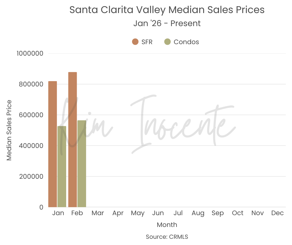Select the February SFR bar

pyautogui.click(x=72, y=140)
